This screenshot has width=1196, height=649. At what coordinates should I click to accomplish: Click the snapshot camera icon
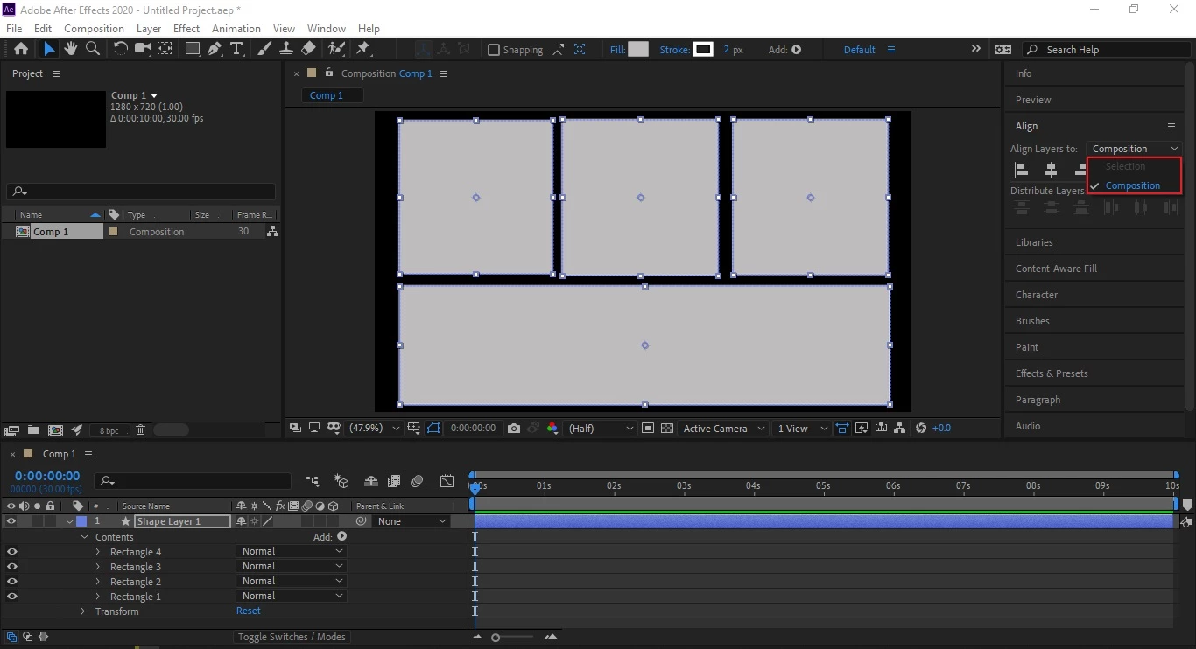tap(514, 428)
